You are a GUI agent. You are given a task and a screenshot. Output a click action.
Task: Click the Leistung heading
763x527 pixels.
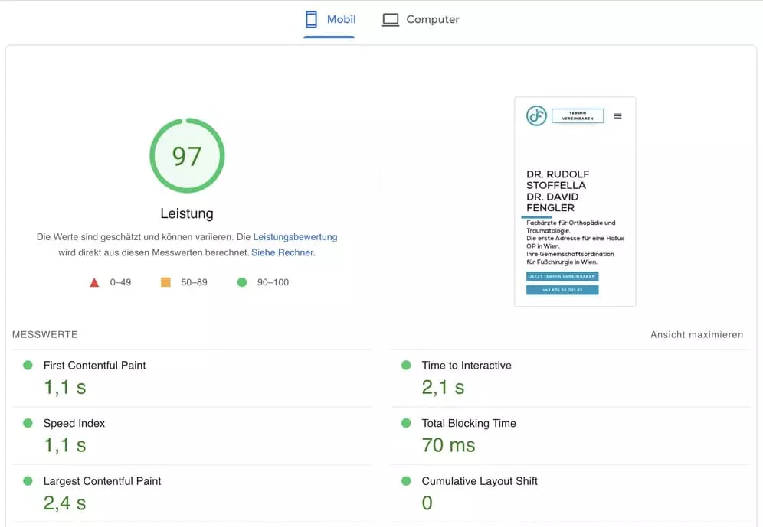(187, 213)
